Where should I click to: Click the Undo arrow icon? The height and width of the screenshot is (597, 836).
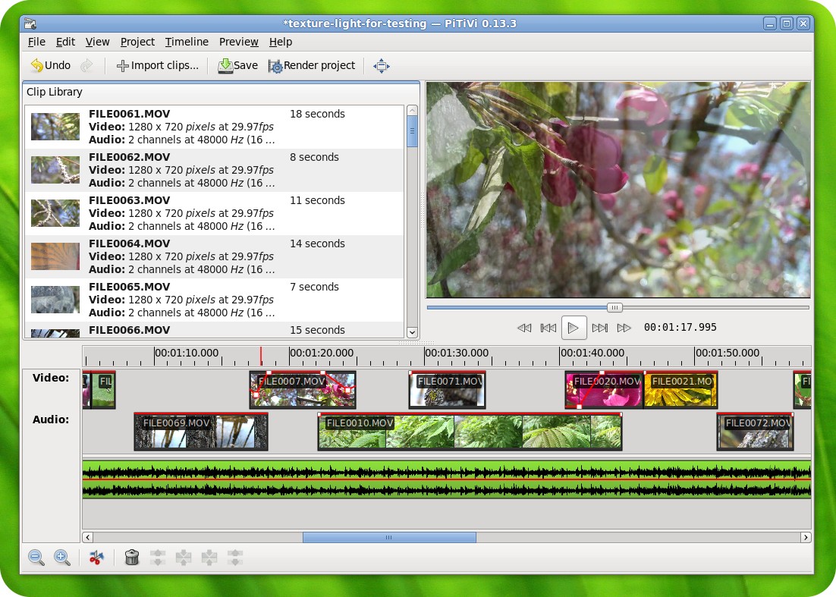click(36, 66)
